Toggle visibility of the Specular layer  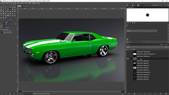click(128, 52)
